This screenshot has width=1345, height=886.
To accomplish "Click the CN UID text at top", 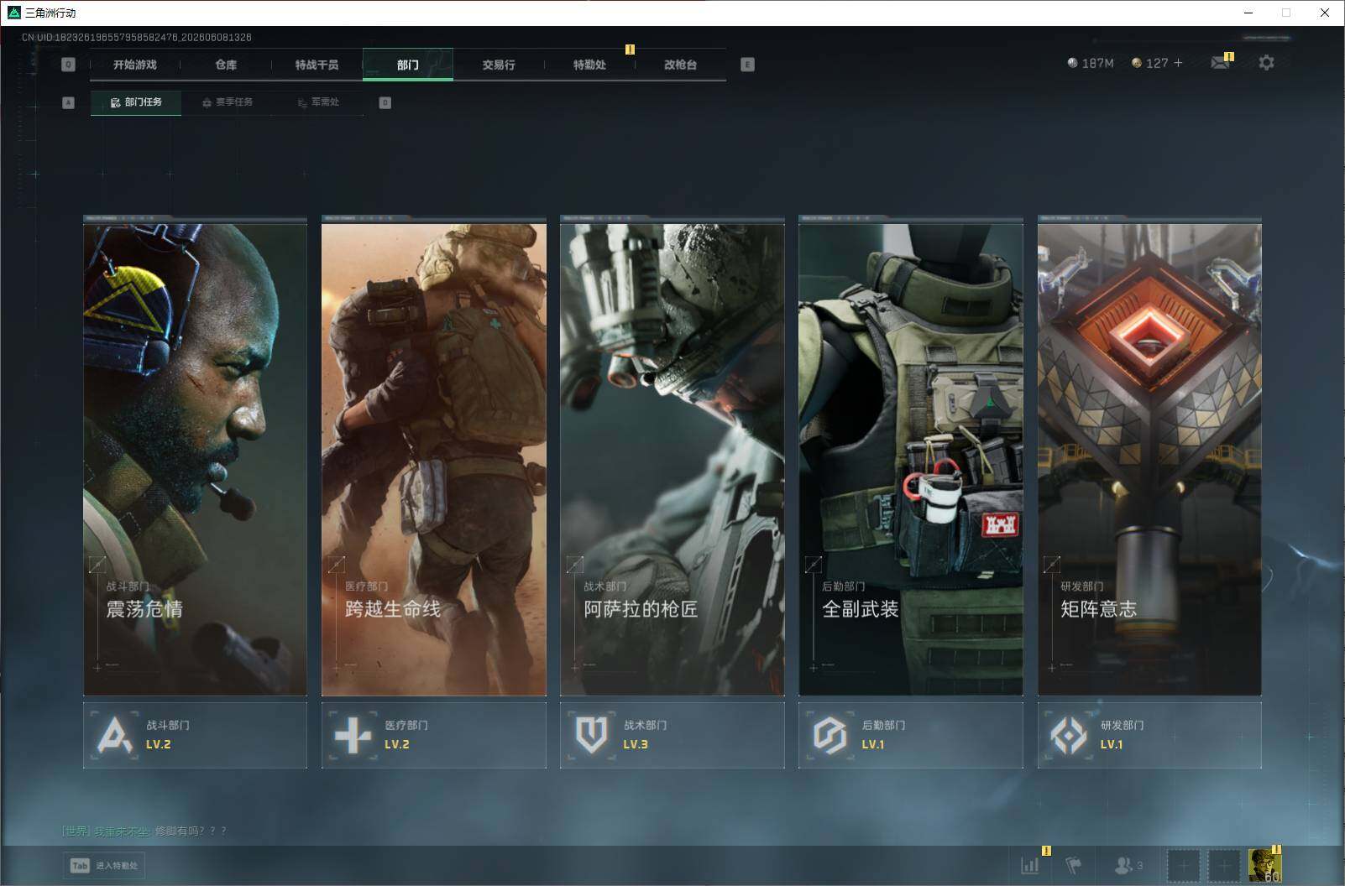I will [x=137, y=37].
